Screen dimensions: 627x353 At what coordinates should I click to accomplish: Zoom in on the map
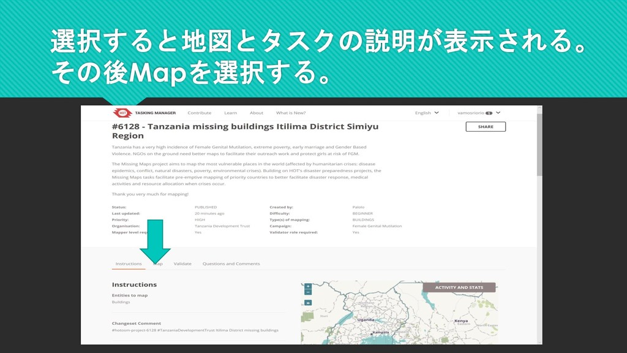coord(308,286)
